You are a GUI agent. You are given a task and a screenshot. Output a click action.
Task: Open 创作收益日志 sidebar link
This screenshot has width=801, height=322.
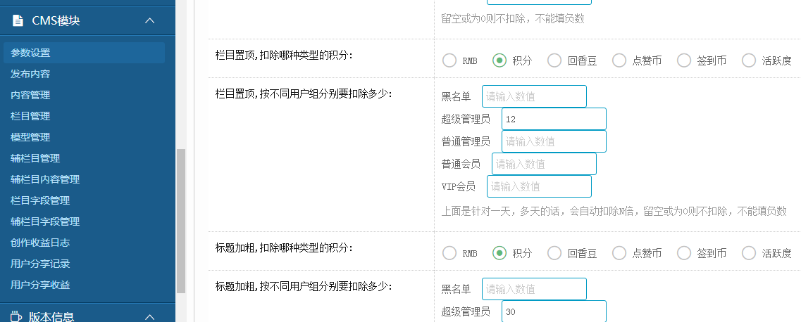pyautogui.click(x=40, y=243)
